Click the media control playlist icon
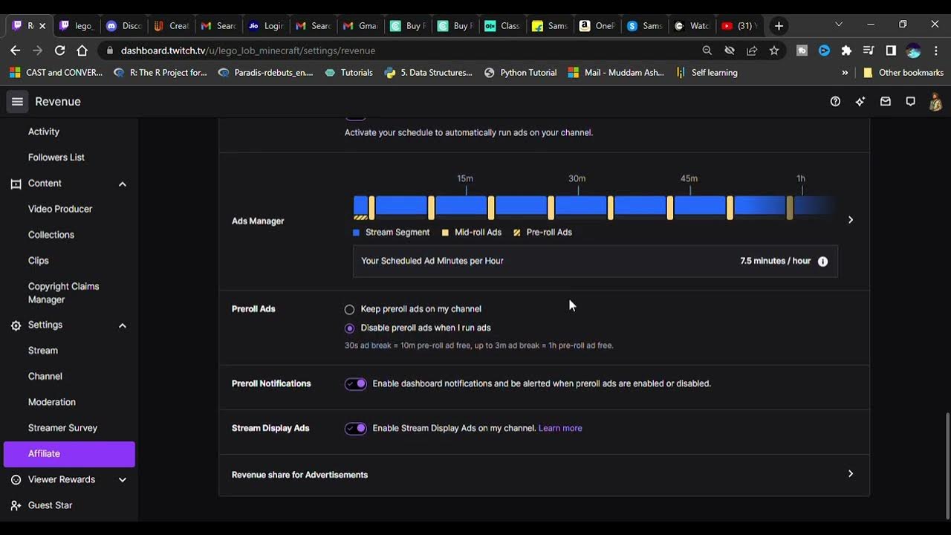Viewport: 951px width, 535px height. 869,51
